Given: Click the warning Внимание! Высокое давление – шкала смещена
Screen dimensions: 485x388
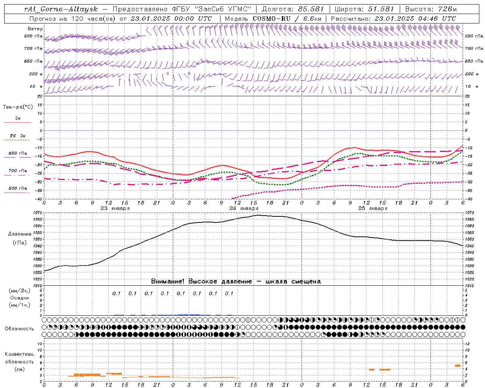Looking at the screenshot, I should tap(236, 282).
